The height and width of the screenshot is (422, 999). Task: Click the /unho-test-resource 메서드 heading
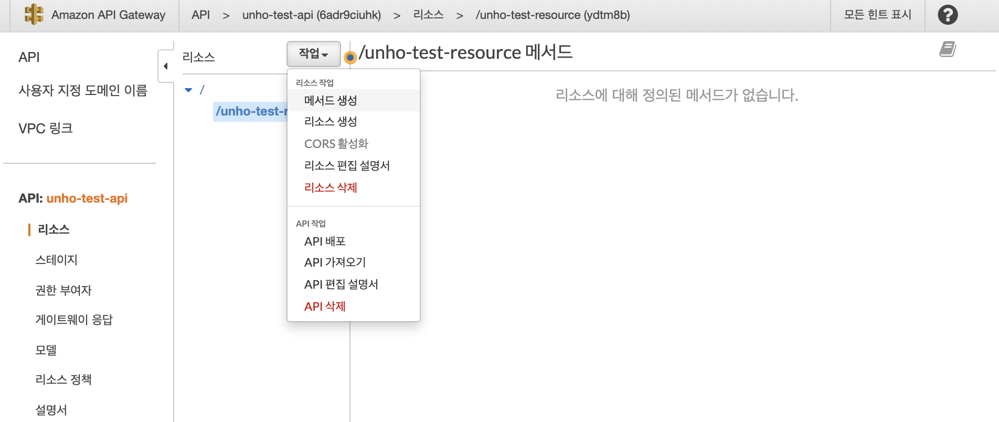tap(466, 52)
